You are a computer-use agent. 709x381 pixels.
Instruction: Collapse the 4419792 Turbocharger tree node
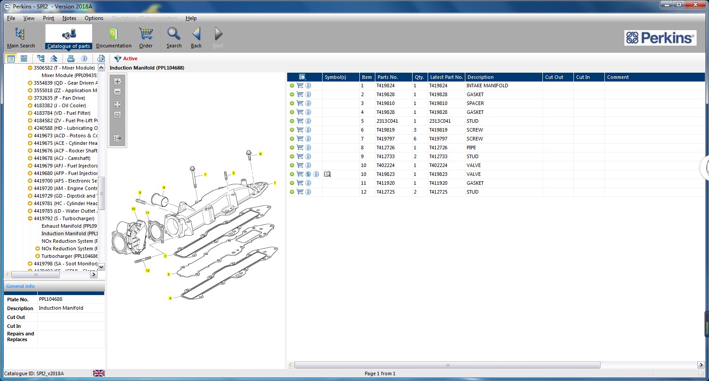tap(30, 218)
